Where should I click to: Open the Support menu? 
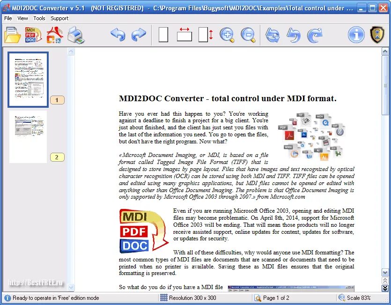pos(59,18)
